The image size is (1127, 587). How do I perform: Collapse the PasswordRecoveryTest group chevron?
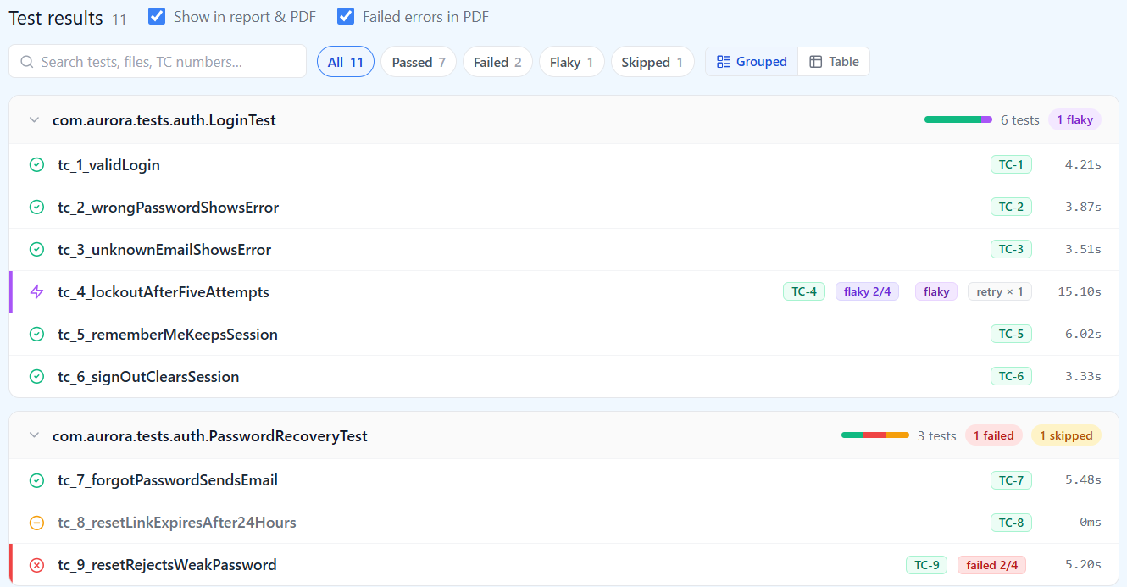coord(34,435)
